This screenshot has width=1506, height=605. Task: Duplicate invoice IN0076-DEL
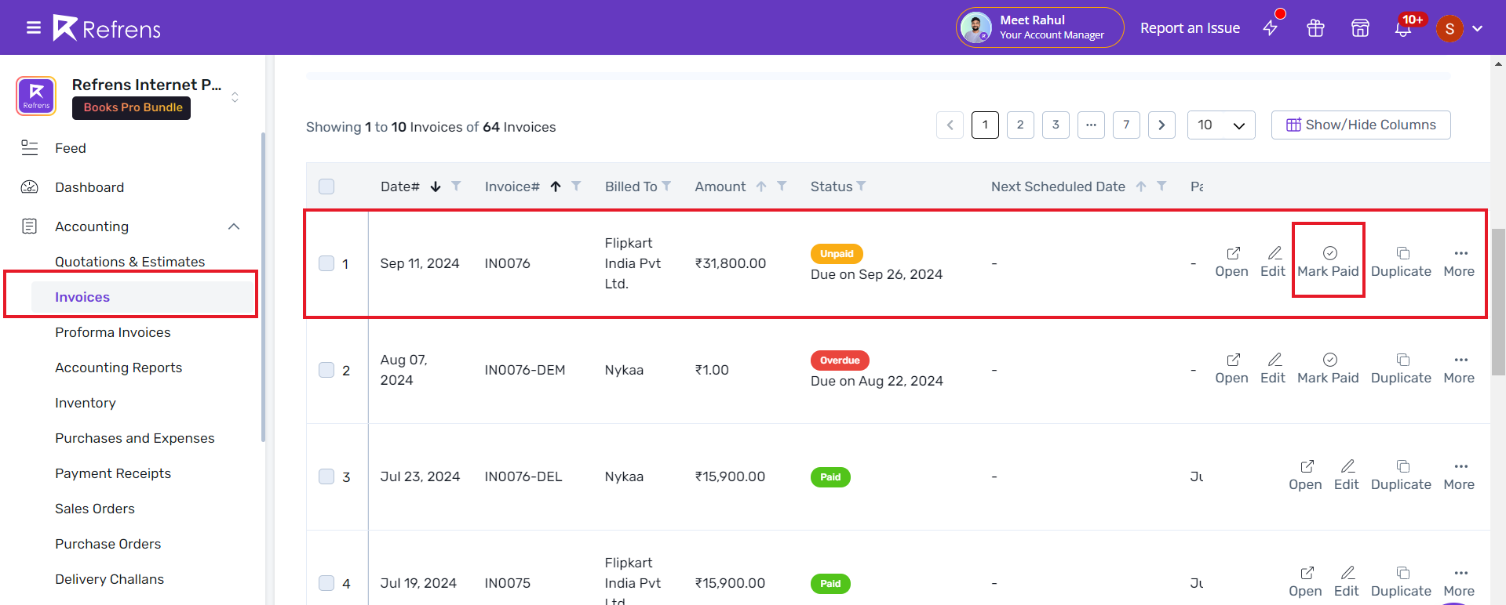[x=1401, y=475]
